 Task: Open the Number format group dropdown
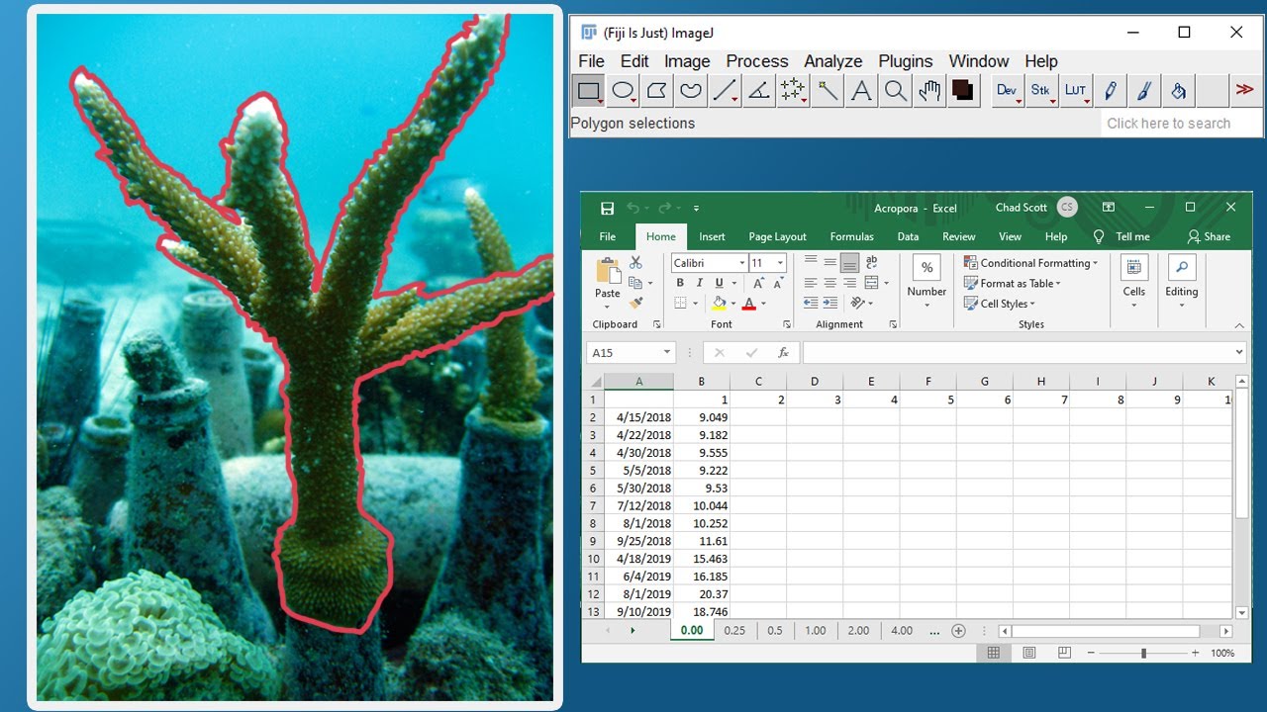pyautogui.click(x=926, y=282)
